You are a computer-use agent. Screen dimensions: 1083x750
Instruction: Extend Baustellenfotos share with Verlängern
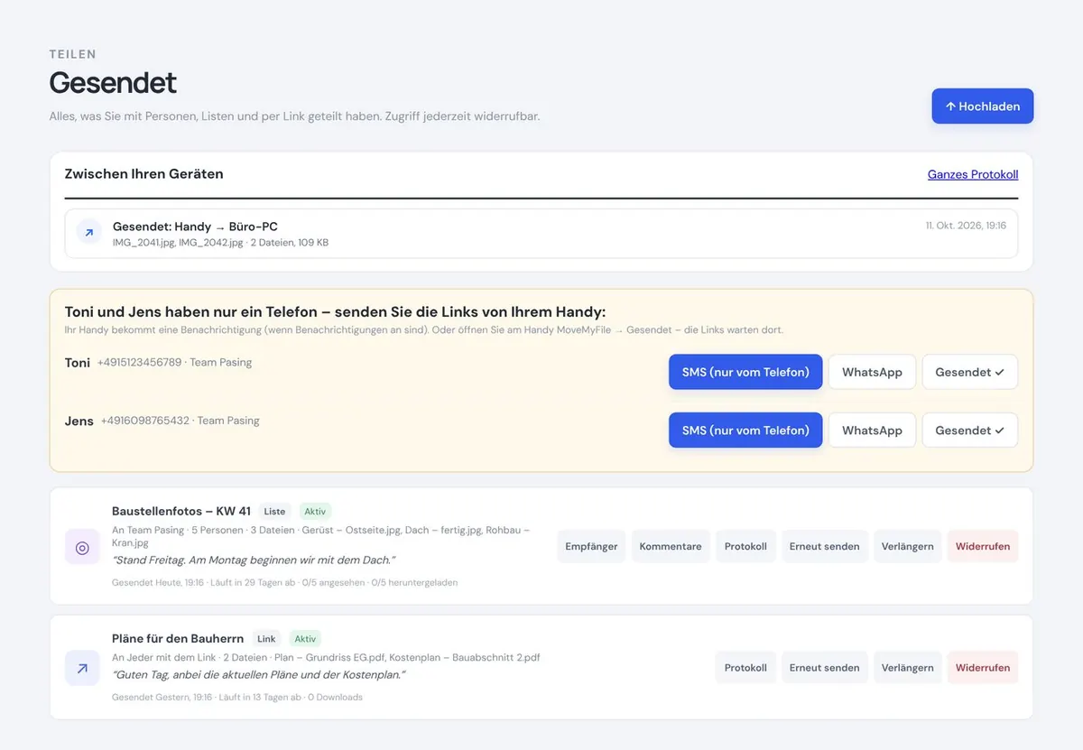(x=907, y=546)
